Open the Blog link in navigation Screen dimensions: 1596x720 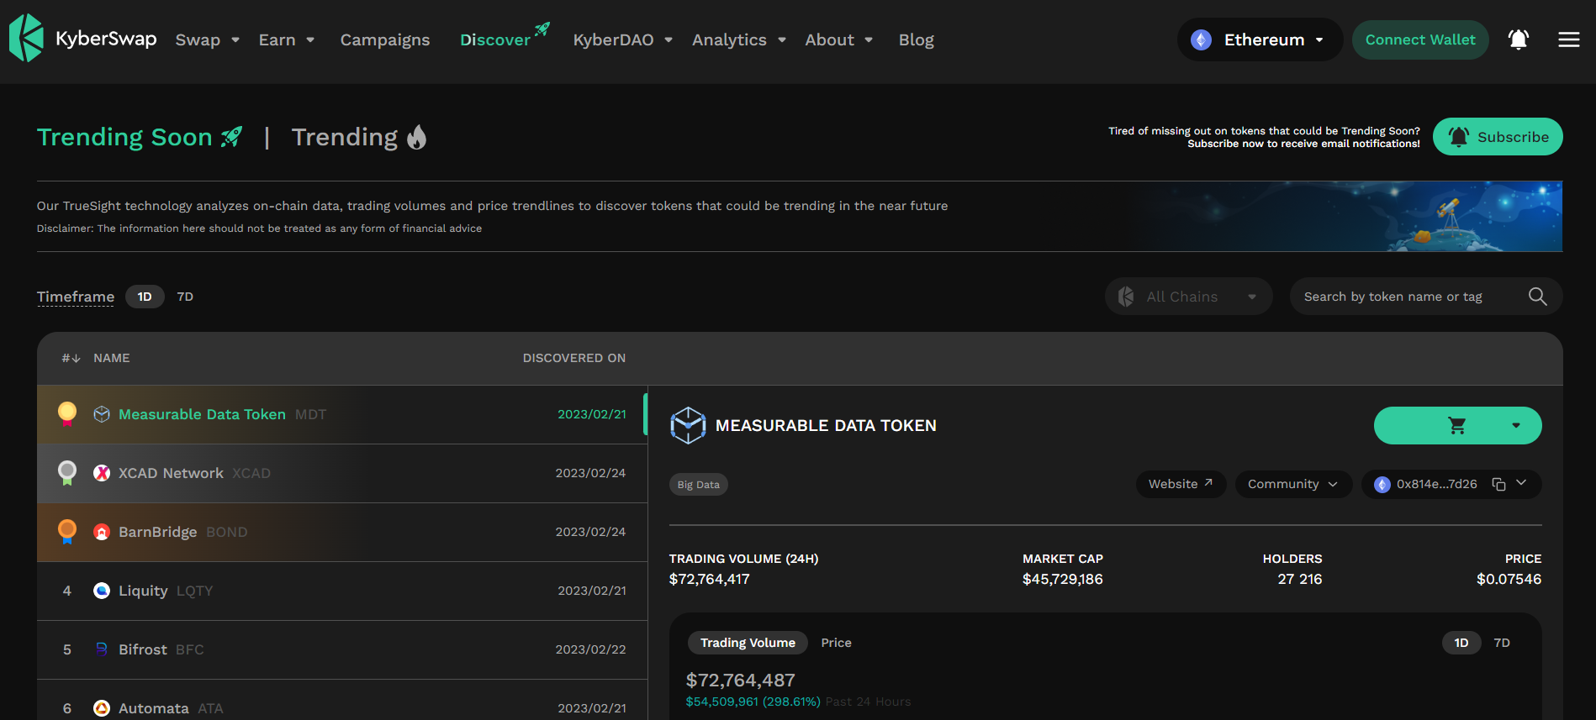916,39
